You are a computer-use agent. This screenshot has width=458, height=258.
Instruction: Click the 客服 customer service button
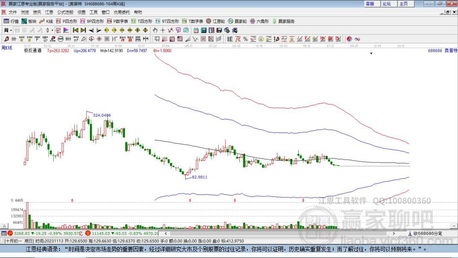coord(372,4)
